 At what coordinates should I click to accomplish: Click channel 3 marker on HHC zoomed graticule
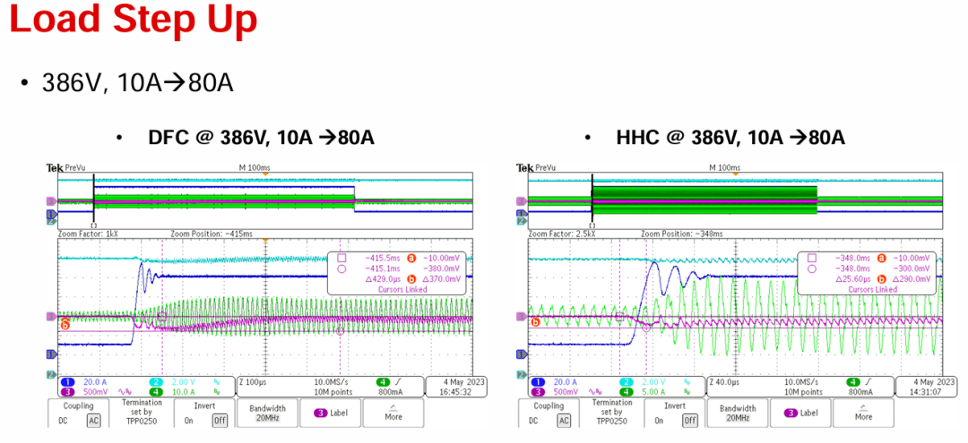522,317
